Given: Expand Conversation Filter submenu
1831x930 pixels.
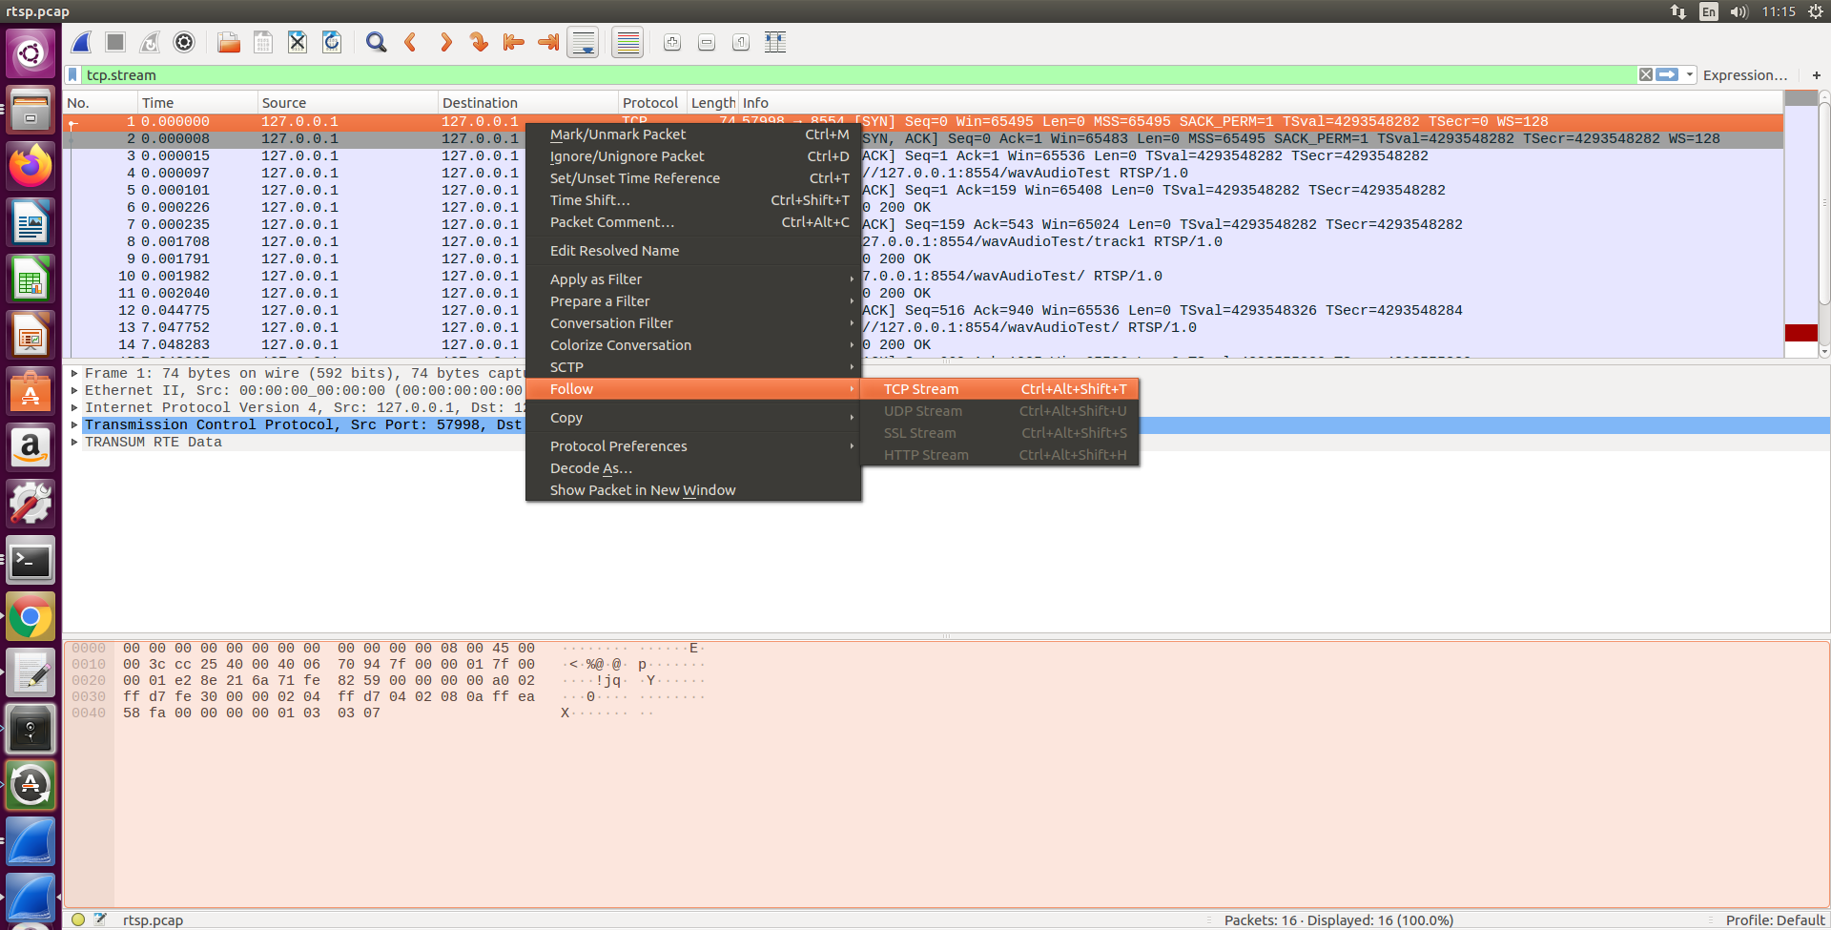Looking at the screenshot, I should [693, 323].
